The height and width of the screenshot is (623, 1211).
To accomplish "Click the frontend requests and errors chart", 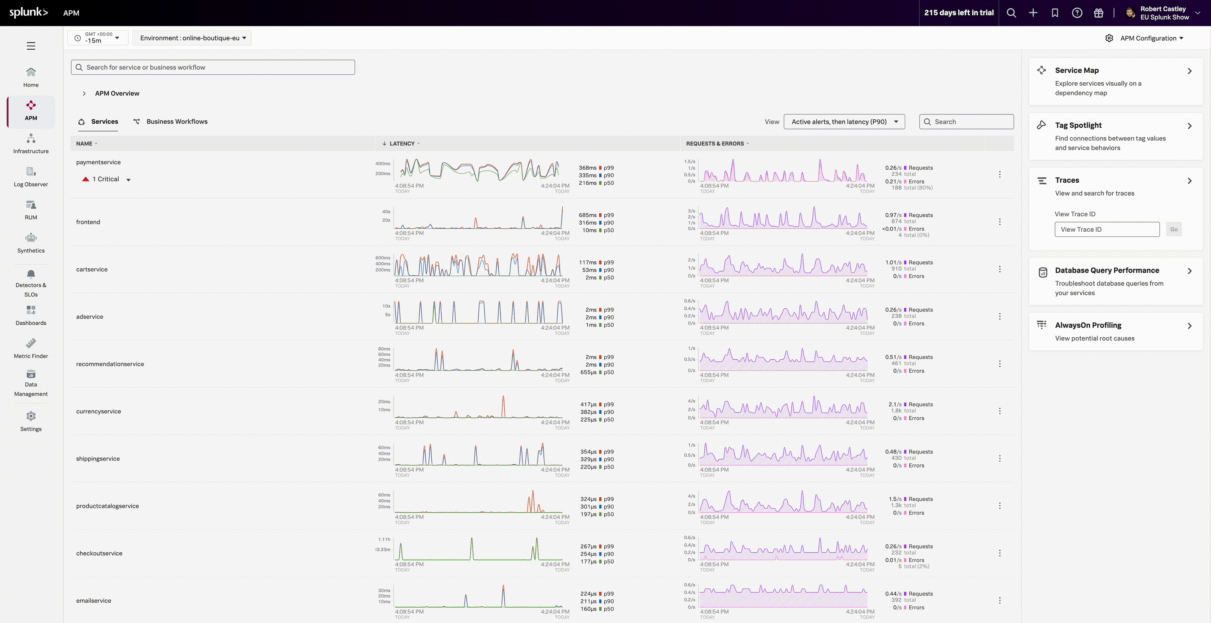I will 783,218.
